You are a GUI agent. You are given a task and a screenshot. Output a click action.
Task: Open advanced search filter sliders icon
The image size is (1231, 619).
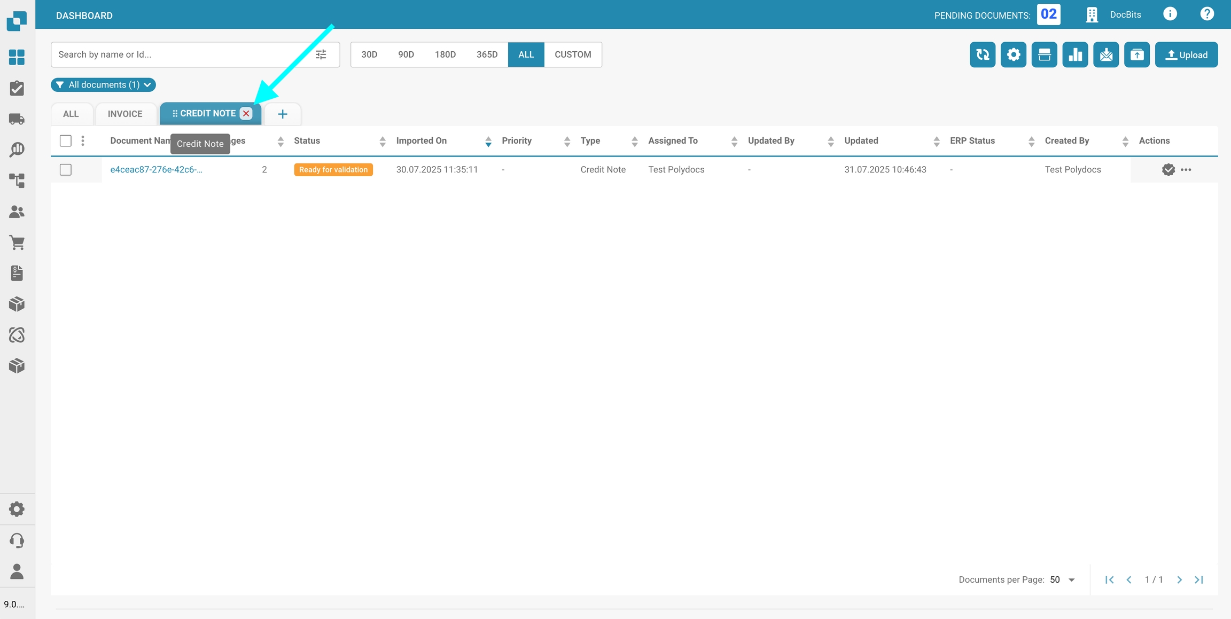tap(321, 54)
